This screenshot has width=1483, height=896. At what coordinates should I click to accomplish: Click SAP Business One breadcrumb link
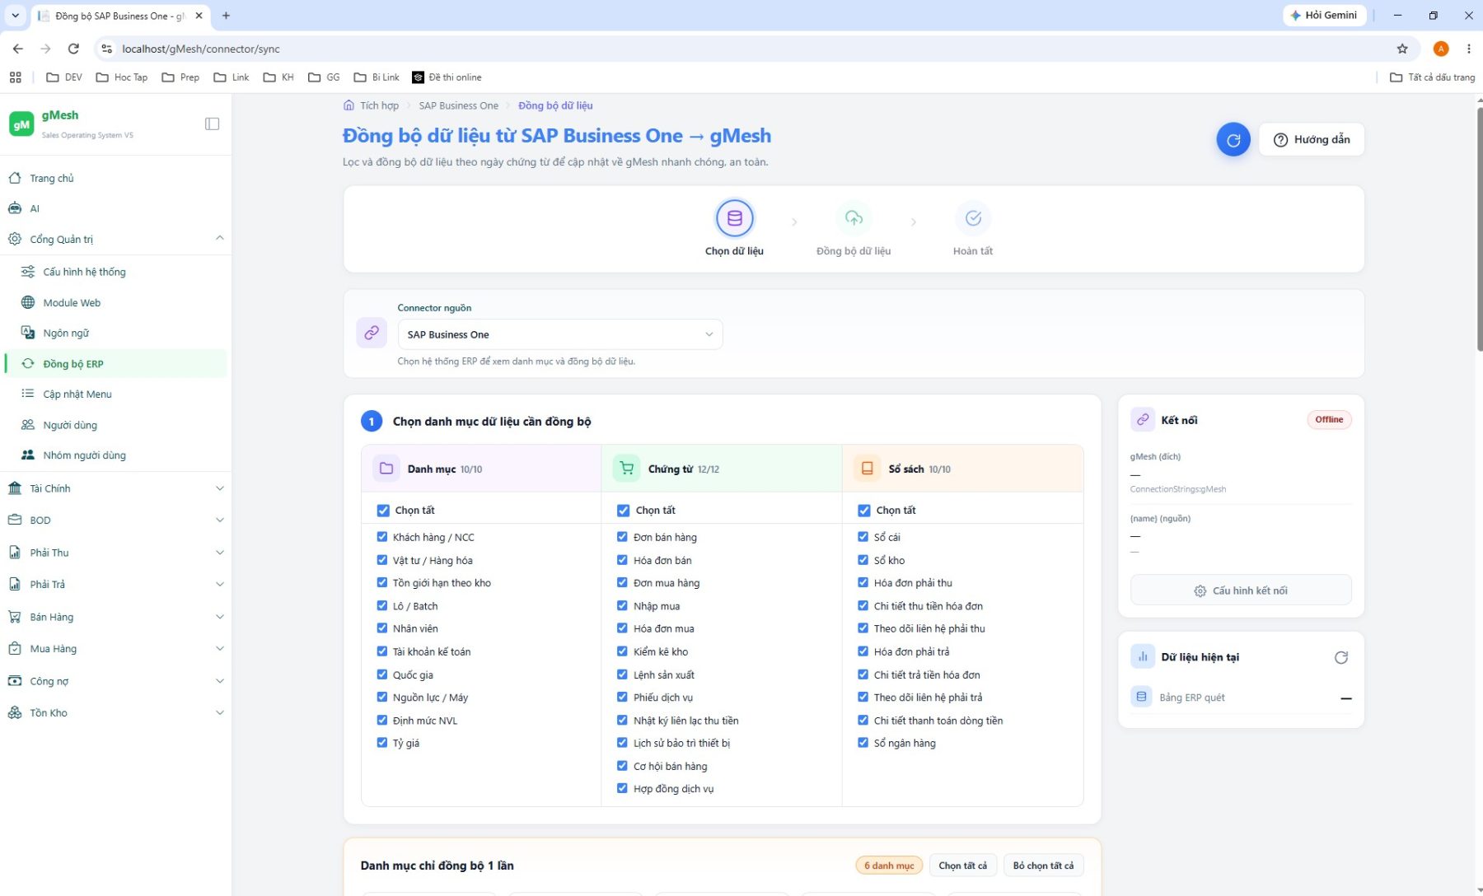point(458,105)
